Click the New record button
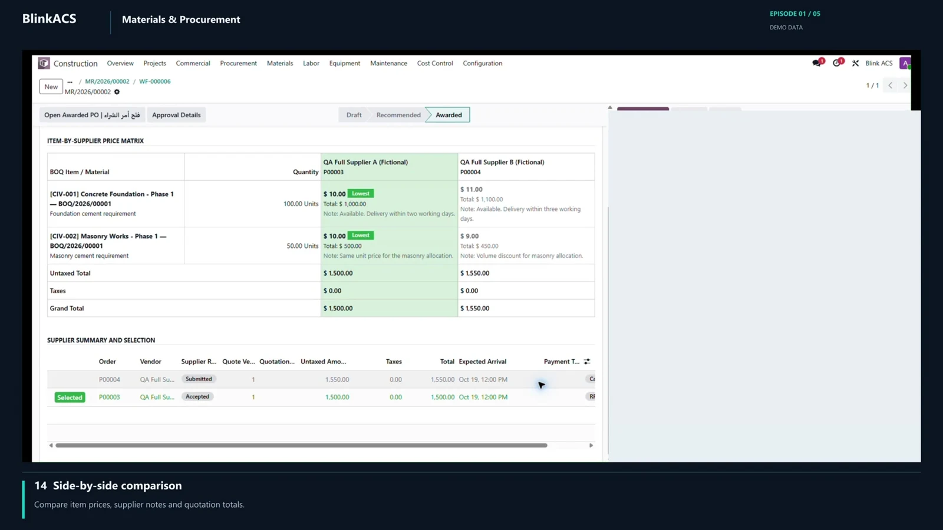 51,87
